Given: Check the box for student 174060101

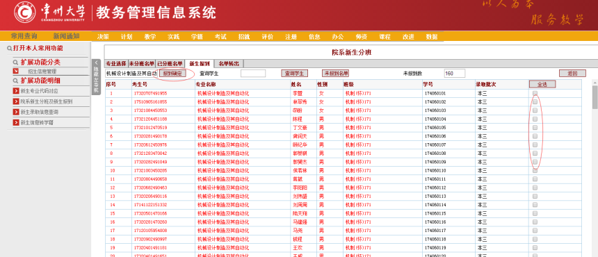Looking at the screenshot, I should point(535,93).
